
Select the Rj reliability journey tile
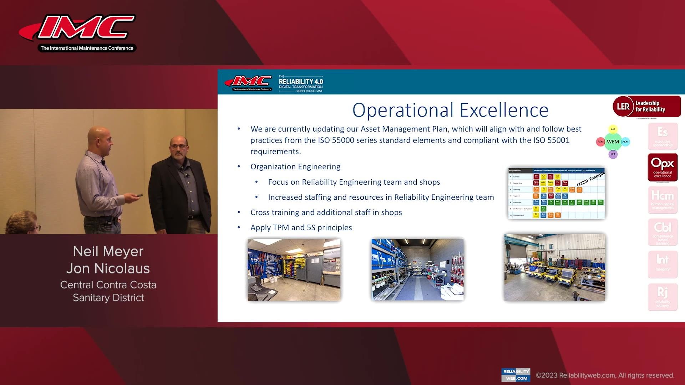[663, 297]
